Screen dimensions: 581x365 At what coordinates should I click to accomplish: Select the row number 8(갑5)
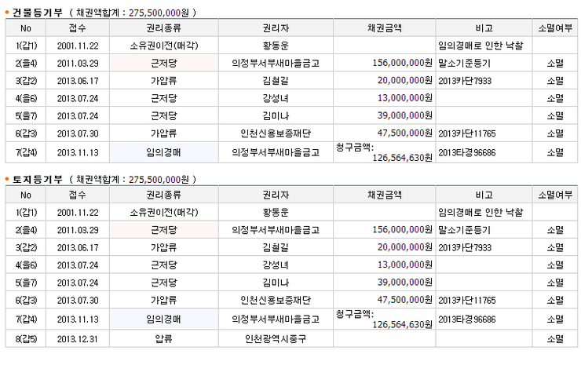[x=26, y=339]
